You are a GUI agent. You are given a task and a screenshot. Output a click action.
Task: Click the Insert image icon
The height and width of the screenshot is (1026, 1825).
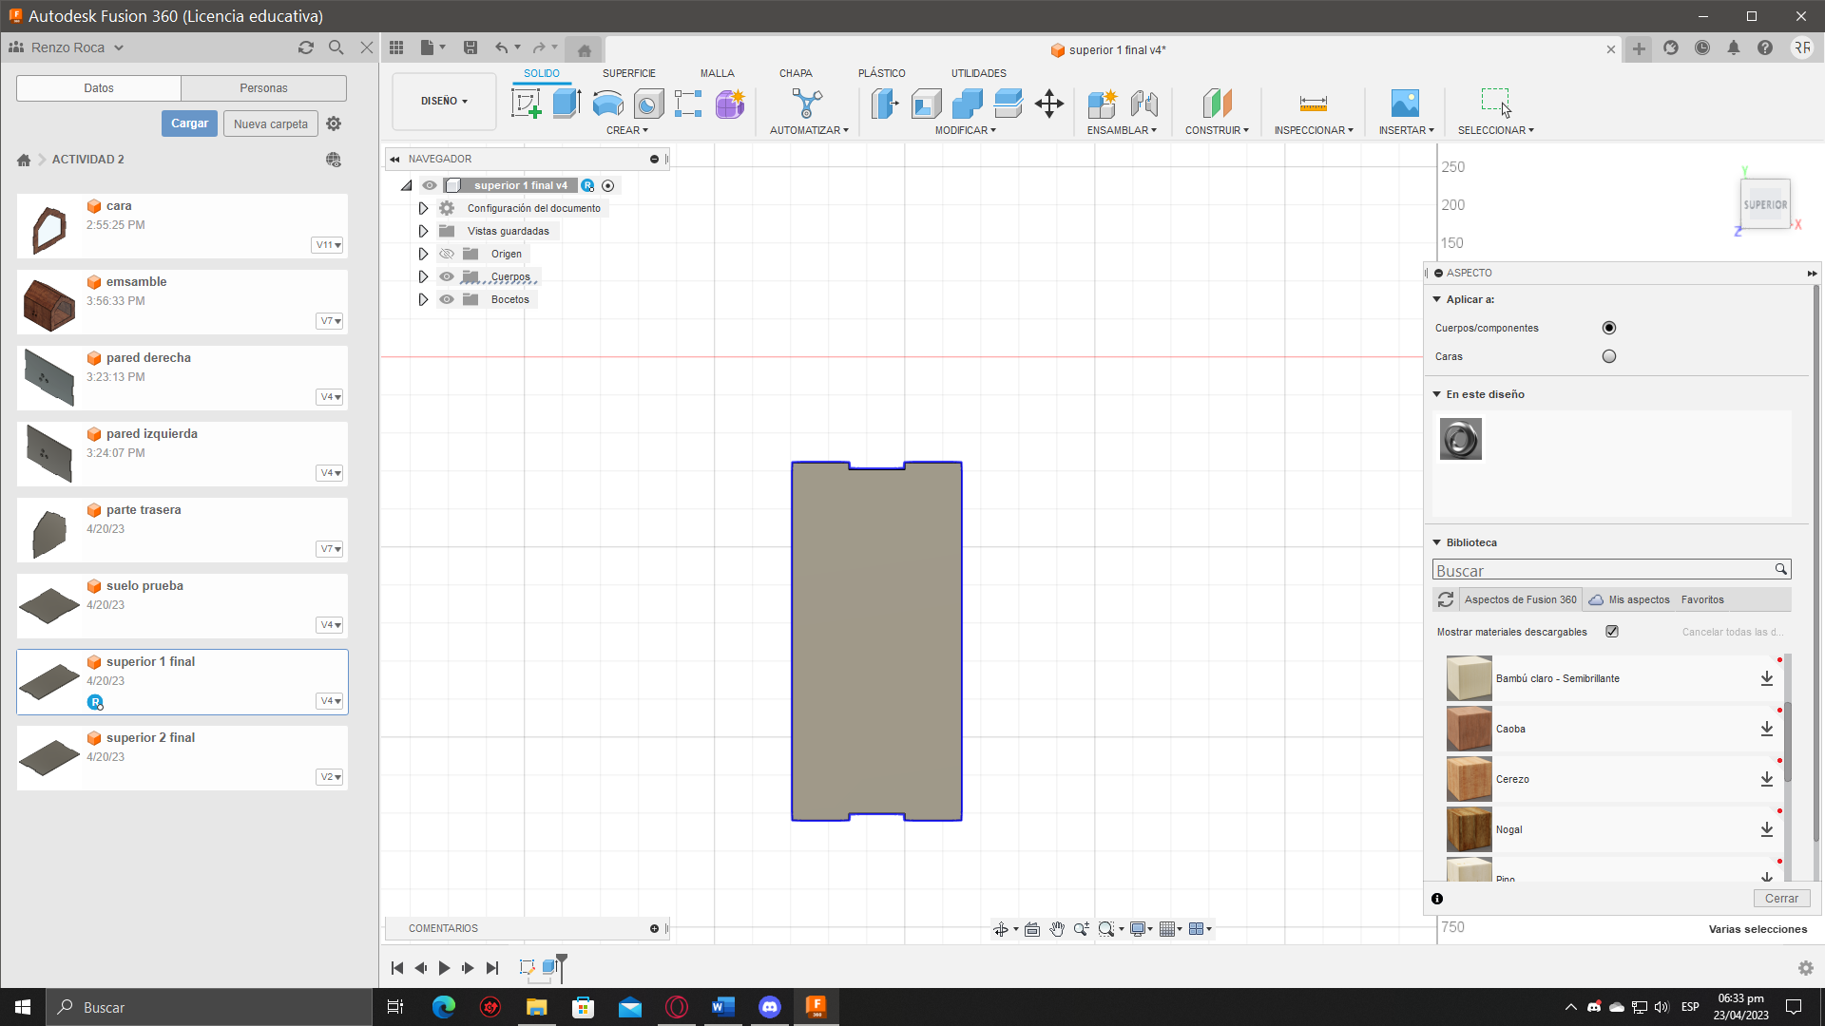coord(1404,103)
